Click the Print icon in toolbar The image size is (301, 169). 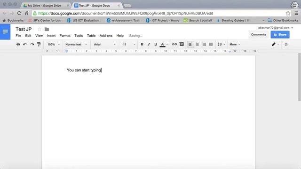click(18, 44)
